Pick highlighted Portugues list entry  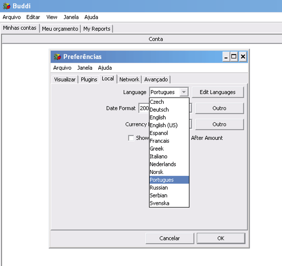point(169,180)
